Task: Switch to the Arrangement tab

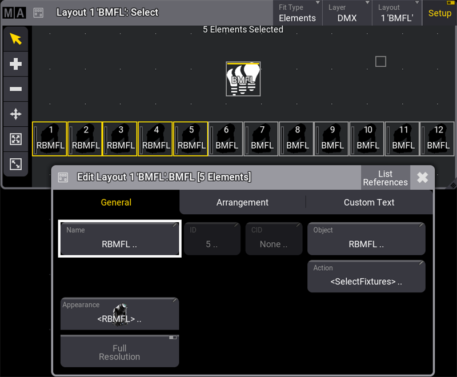Action: click(x=242, y=202)
